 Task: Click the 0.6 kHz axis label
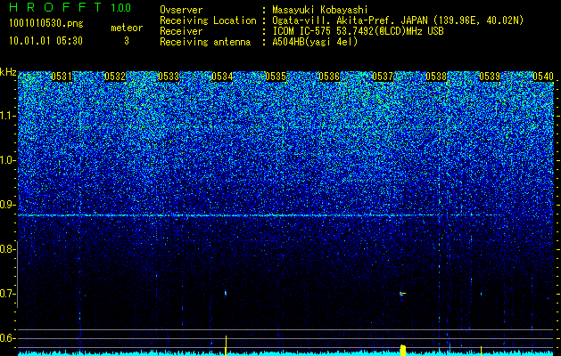point(8,338)
